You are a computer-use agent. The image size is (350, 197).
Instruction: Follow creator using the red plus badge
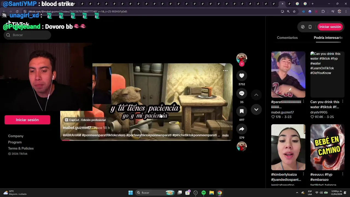pos(242,64)
